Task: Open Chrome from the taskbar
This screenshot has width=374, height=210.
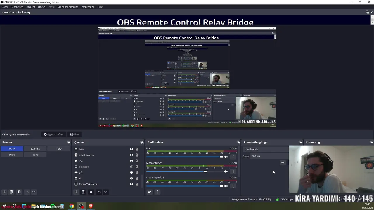Action: 72,206
